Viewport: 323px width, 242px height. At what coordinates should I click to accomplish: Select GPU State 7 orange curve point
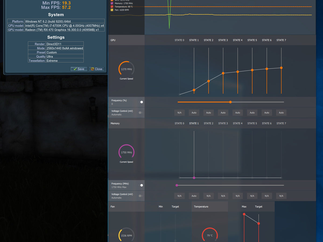coord(281,68)
